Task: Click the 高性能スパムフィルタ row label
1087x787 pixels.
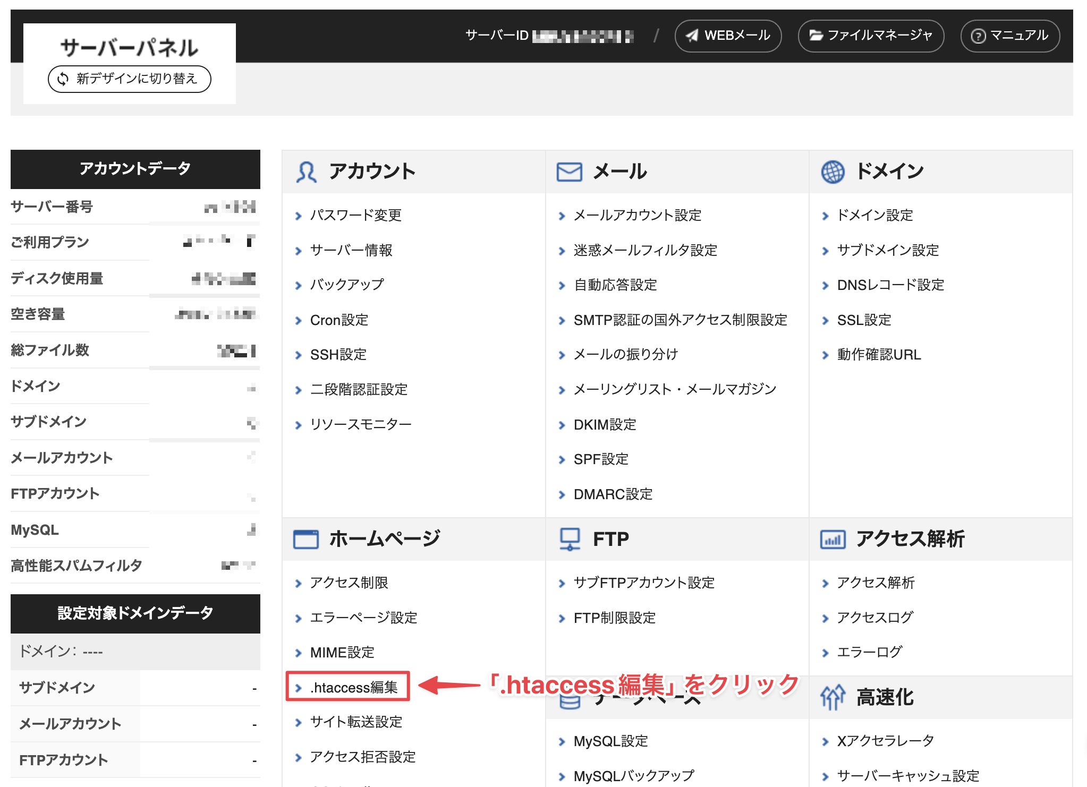Action: (x=77, y=566)
